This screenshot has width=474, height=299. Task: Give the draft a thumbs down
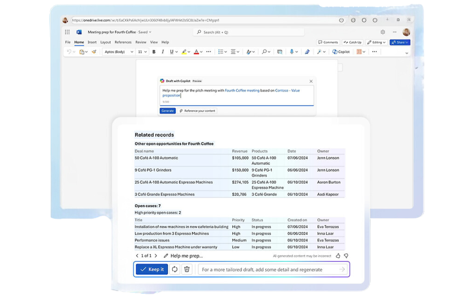346,256
